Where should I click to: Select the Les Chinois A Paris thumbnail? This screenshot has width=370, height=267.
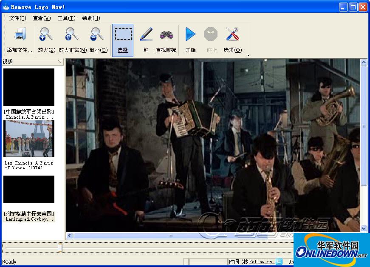(29, 139)
